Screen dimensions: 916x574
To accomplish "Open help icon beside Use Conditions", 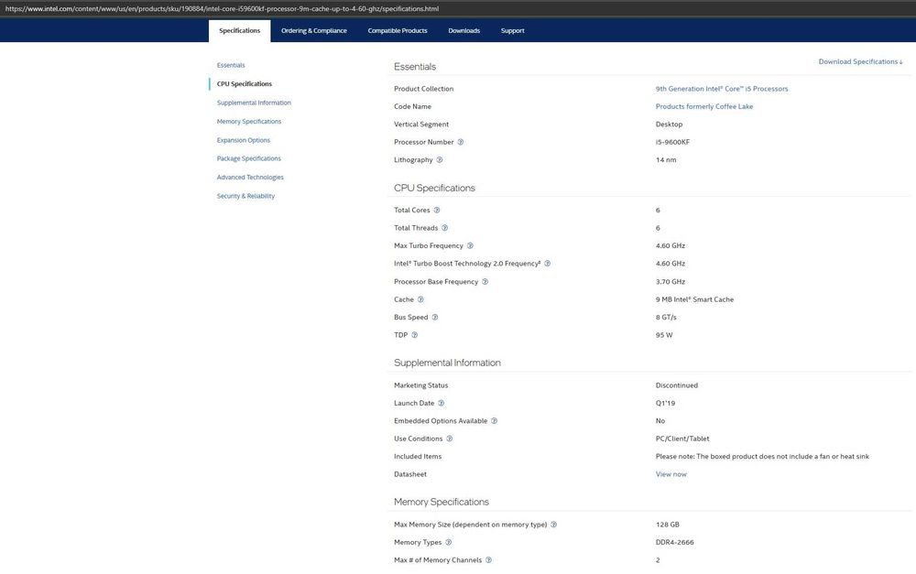I will 449,439.
